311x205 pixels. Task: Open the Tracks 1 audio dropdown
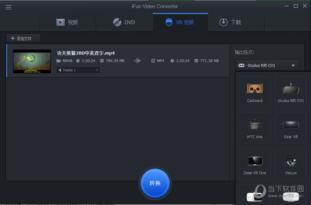(x=78, y=70)
